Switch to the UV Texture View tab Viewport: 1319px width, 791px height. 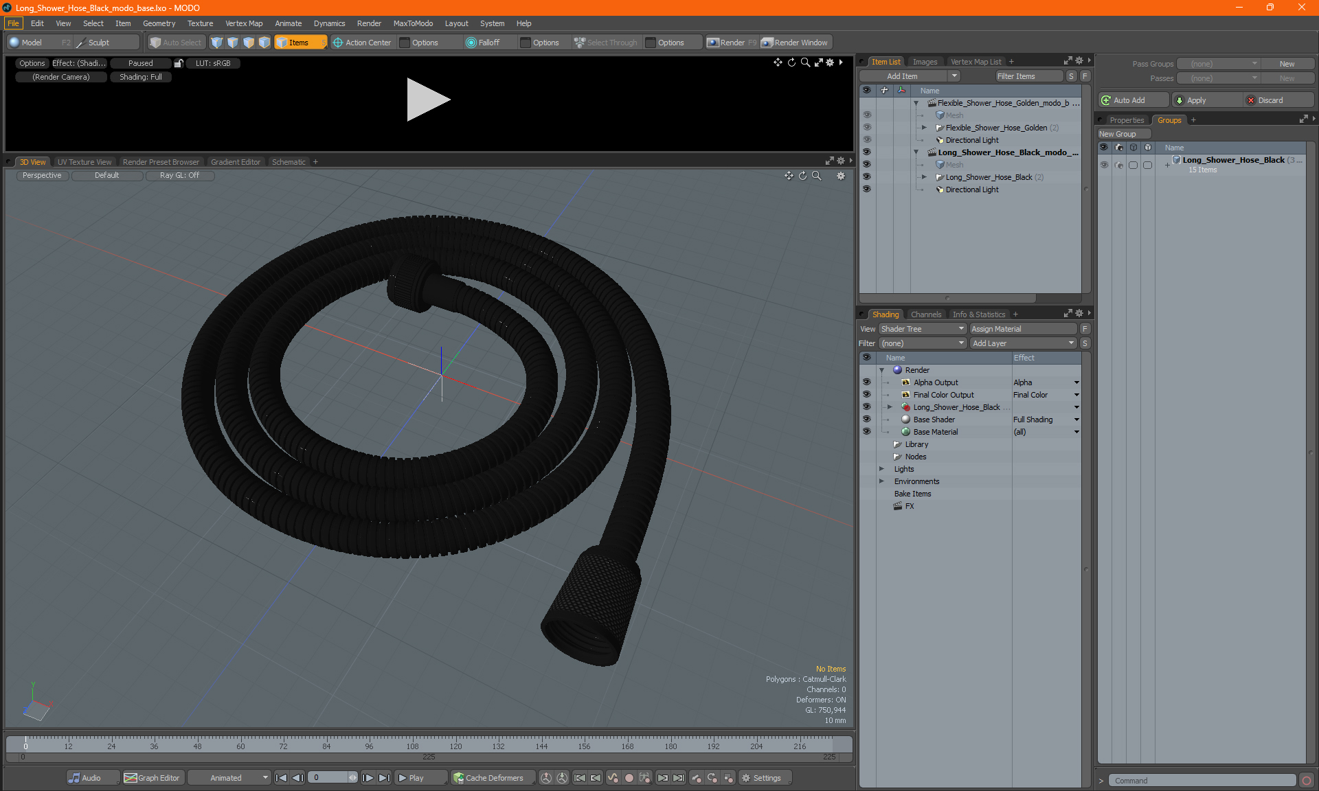pos(83,161)
